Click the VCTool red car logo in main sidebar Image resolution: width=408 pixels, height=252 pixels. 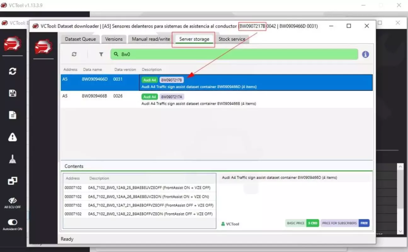(13, 44)
